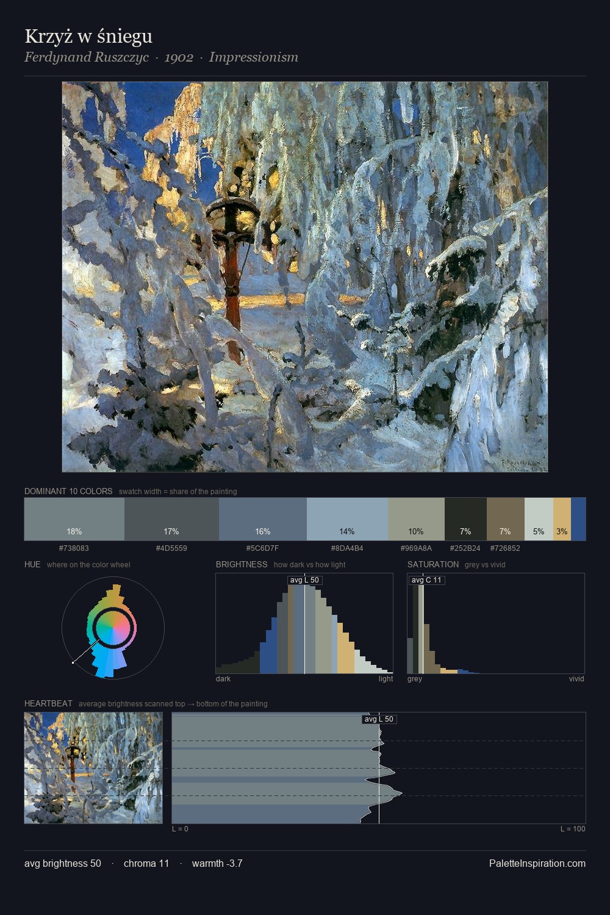This screenshot has width=610, height=915.
Task: Select the 10% khaki grey swatch #969A8A
Action: click(x=416, y=519)
